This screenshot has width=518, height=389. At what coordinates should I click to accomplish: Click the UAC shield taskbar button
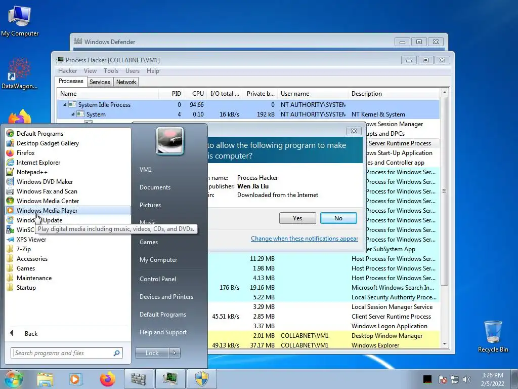pyautogui.click(x=201, y=379)
